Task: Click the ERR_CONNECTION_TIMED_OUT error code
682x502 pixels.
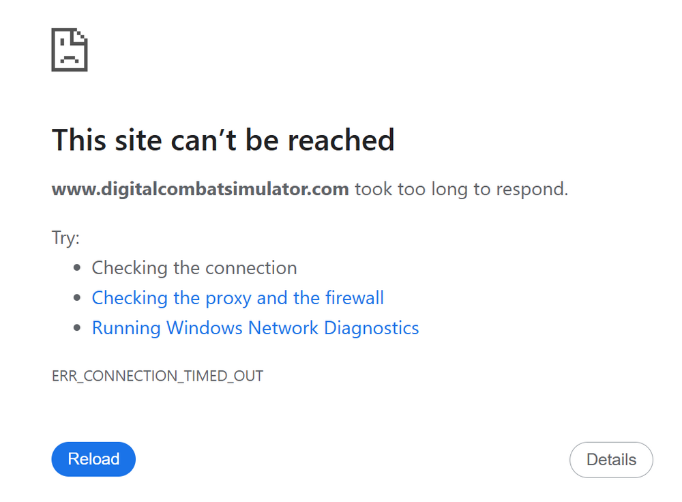Action: (158, 376)
